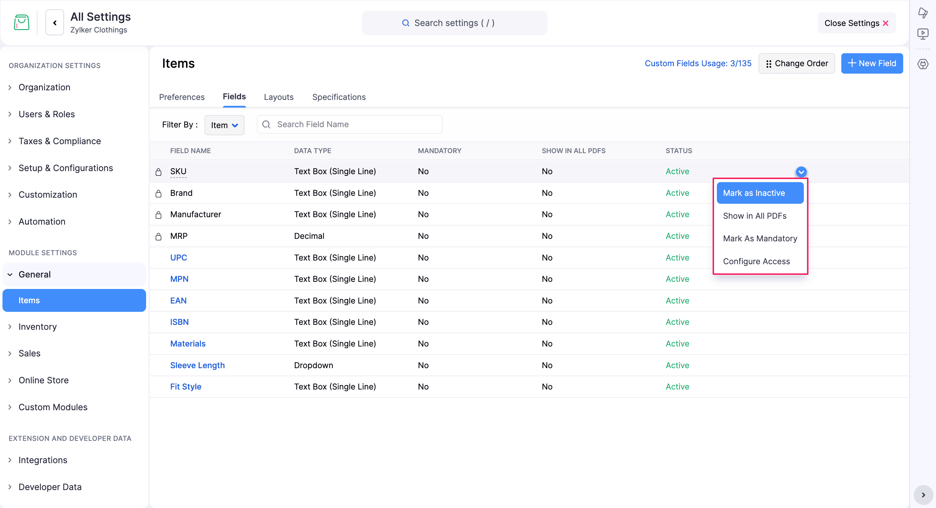Toggle the SKU row action dropdown arrow
This screenshot has height=508, width=936.
point(801,172)
